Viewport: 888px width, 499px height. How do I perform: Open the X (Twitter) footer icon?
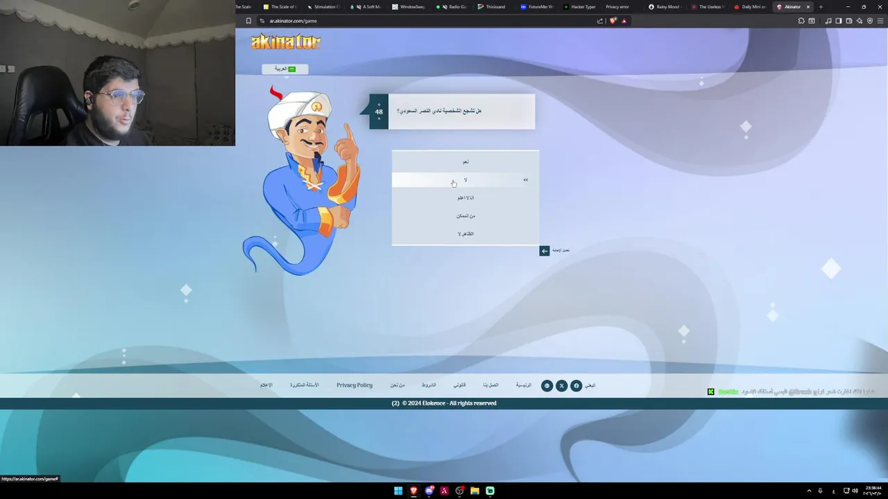(561, 385)
